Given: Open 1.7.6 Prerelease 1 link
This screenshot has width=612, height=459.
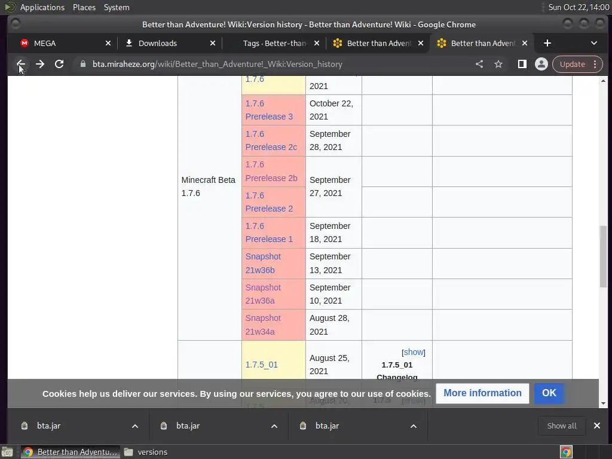Looking at the screenshot, I should [269, 232].
